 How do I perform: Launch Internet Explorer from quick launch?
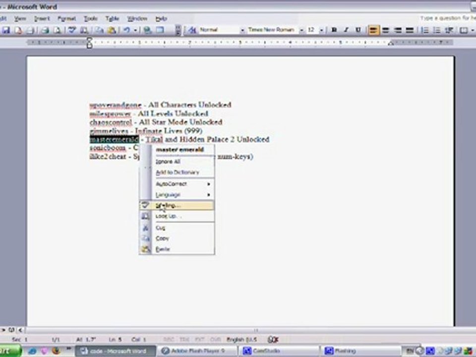(32, 351)
